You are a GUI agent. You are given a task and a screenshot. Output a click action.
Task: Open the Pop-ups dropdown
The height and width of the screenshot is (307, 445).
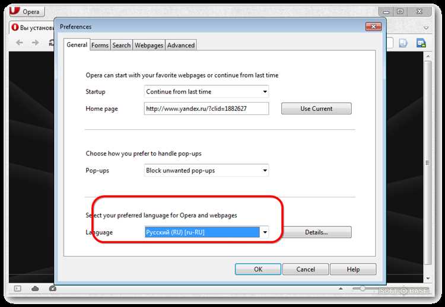tap(206, 170)
